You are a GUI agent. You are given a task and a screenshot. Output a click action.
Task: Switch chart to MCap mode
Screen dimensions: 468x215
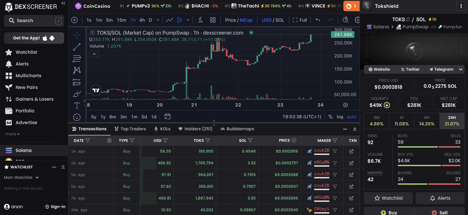tap(246, 20)
